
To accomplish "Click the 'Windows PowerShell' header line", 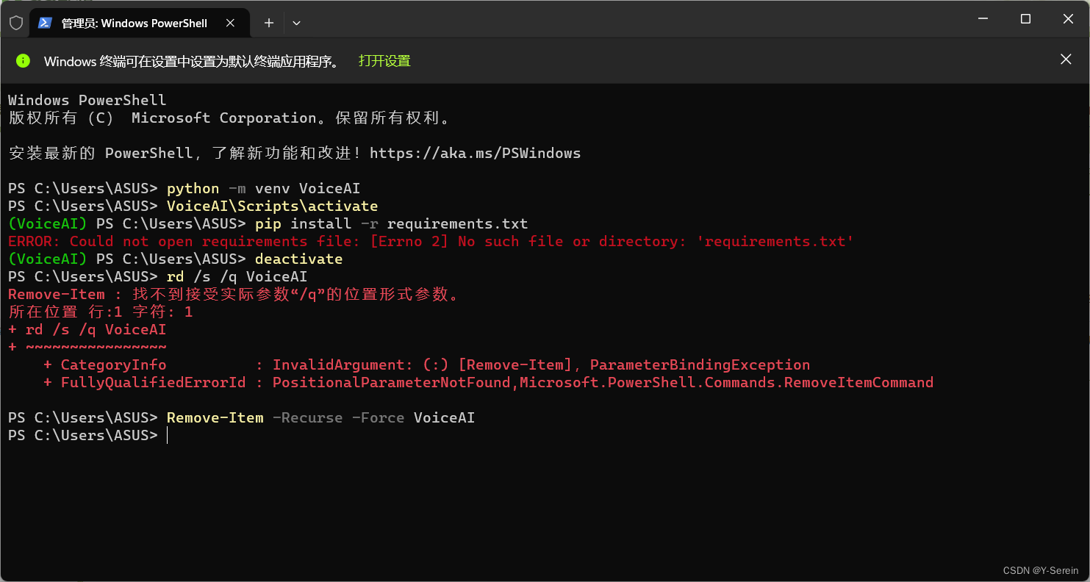I will coord(87,100).
